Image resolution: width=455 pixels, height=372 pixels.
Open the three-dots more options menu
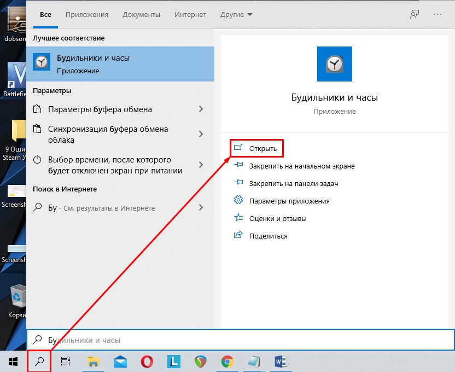[x=437, y=14]
